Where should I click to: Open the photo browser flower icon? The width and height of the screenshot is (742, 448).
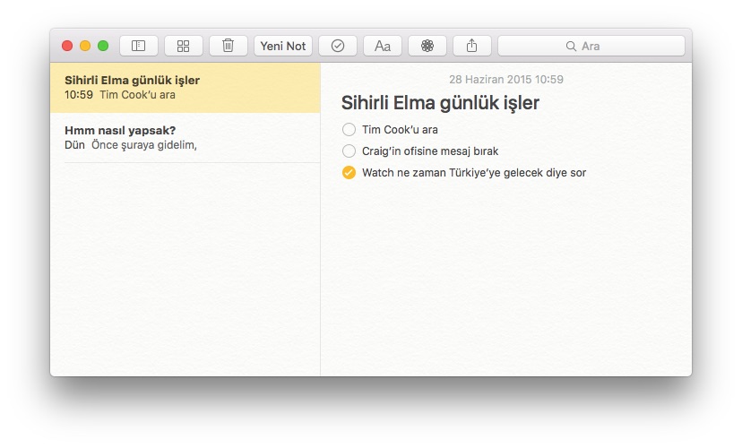tap(427, 46)
